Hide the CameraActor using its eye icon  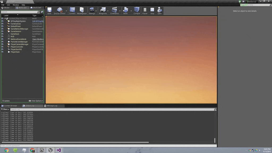click(2, 24)
